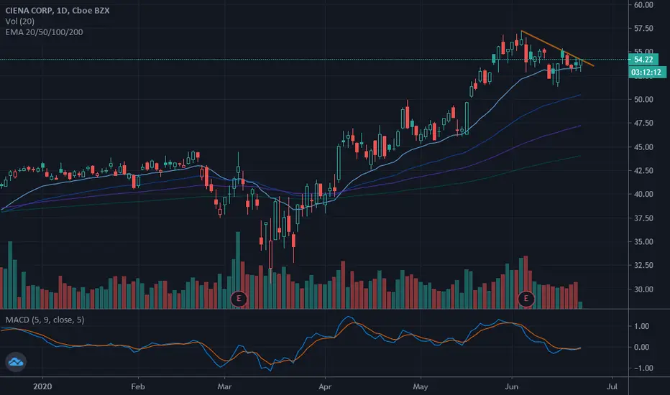Click the orange descending trendline
670x395 pixels.
(557, 49)
